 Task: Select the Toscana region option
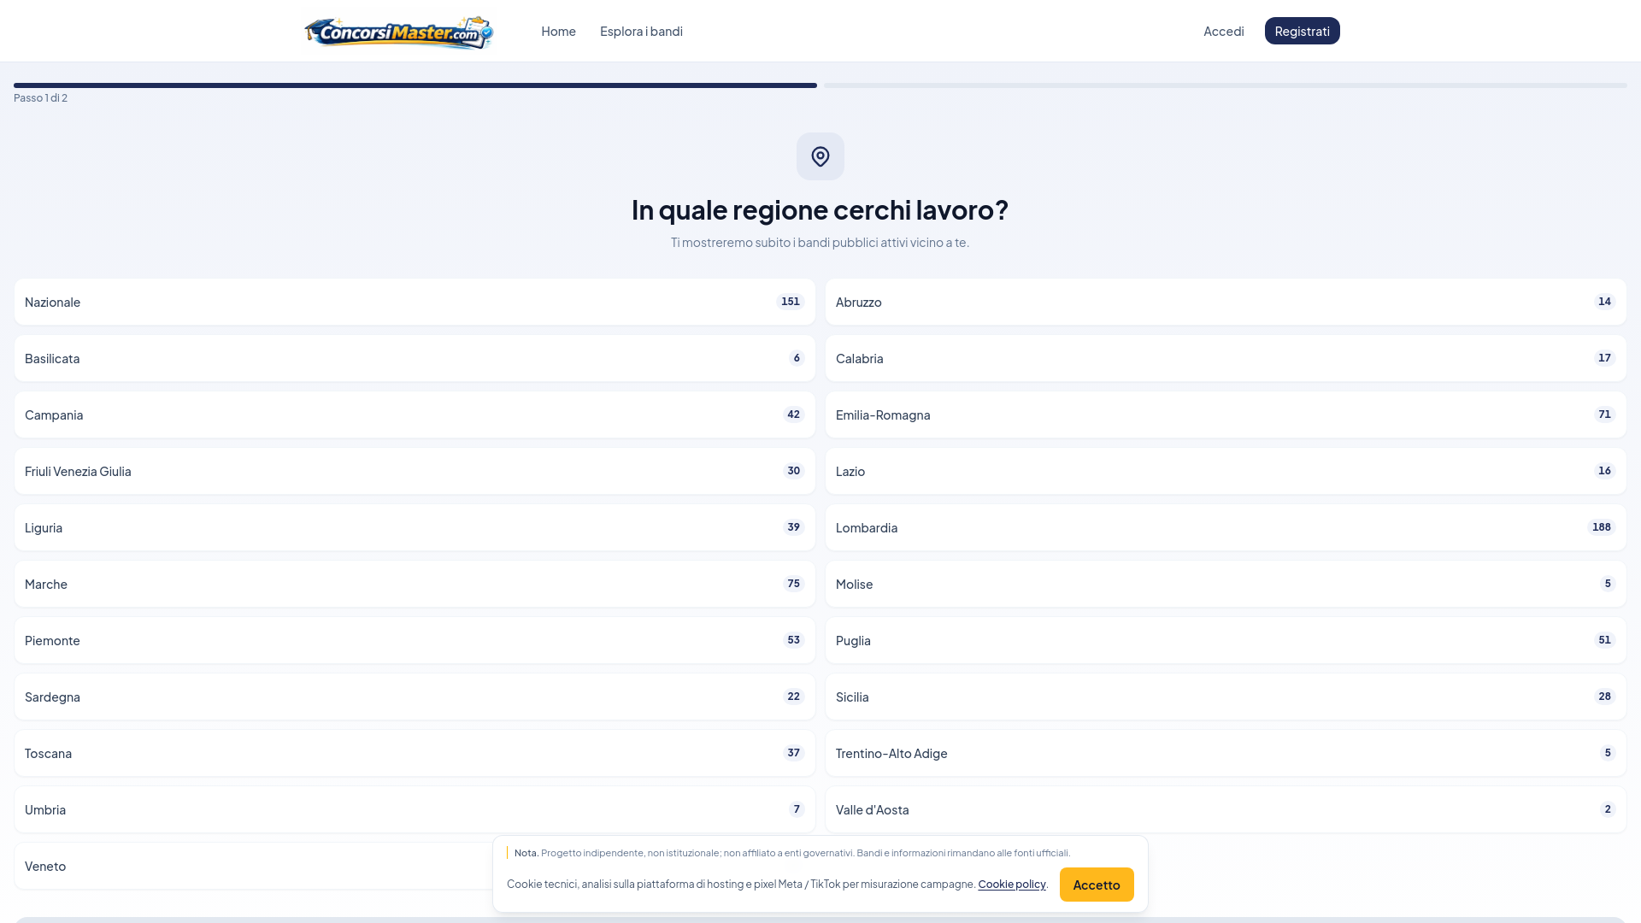(x=415, y=753)
